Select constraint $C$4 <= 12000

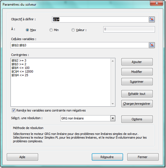coord(22,72)
